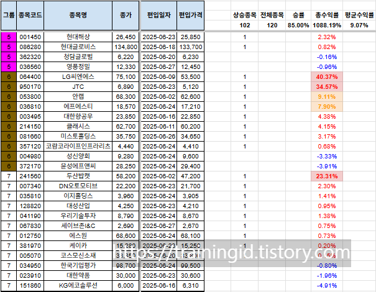Click the 대한약품 name cell
Viewport: 376px width, 292px height.
[x=78, y=276]
